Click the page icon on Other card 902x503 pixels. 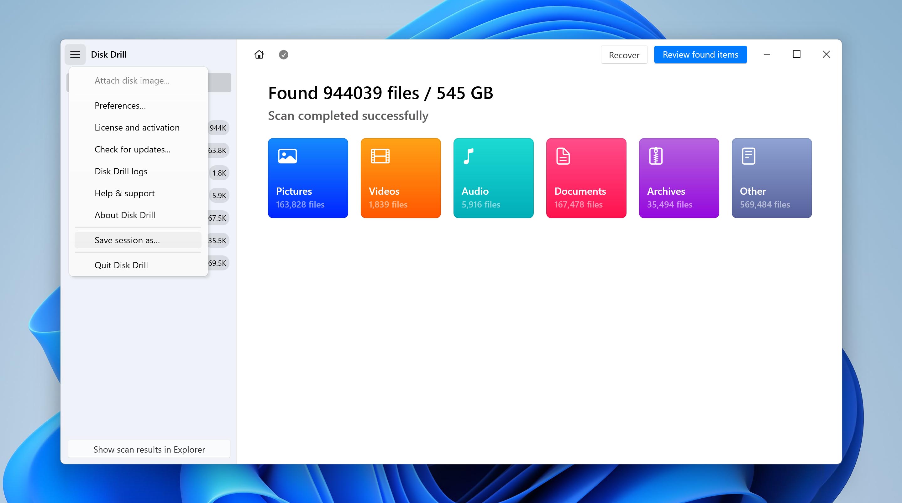[x=749, y=156]
